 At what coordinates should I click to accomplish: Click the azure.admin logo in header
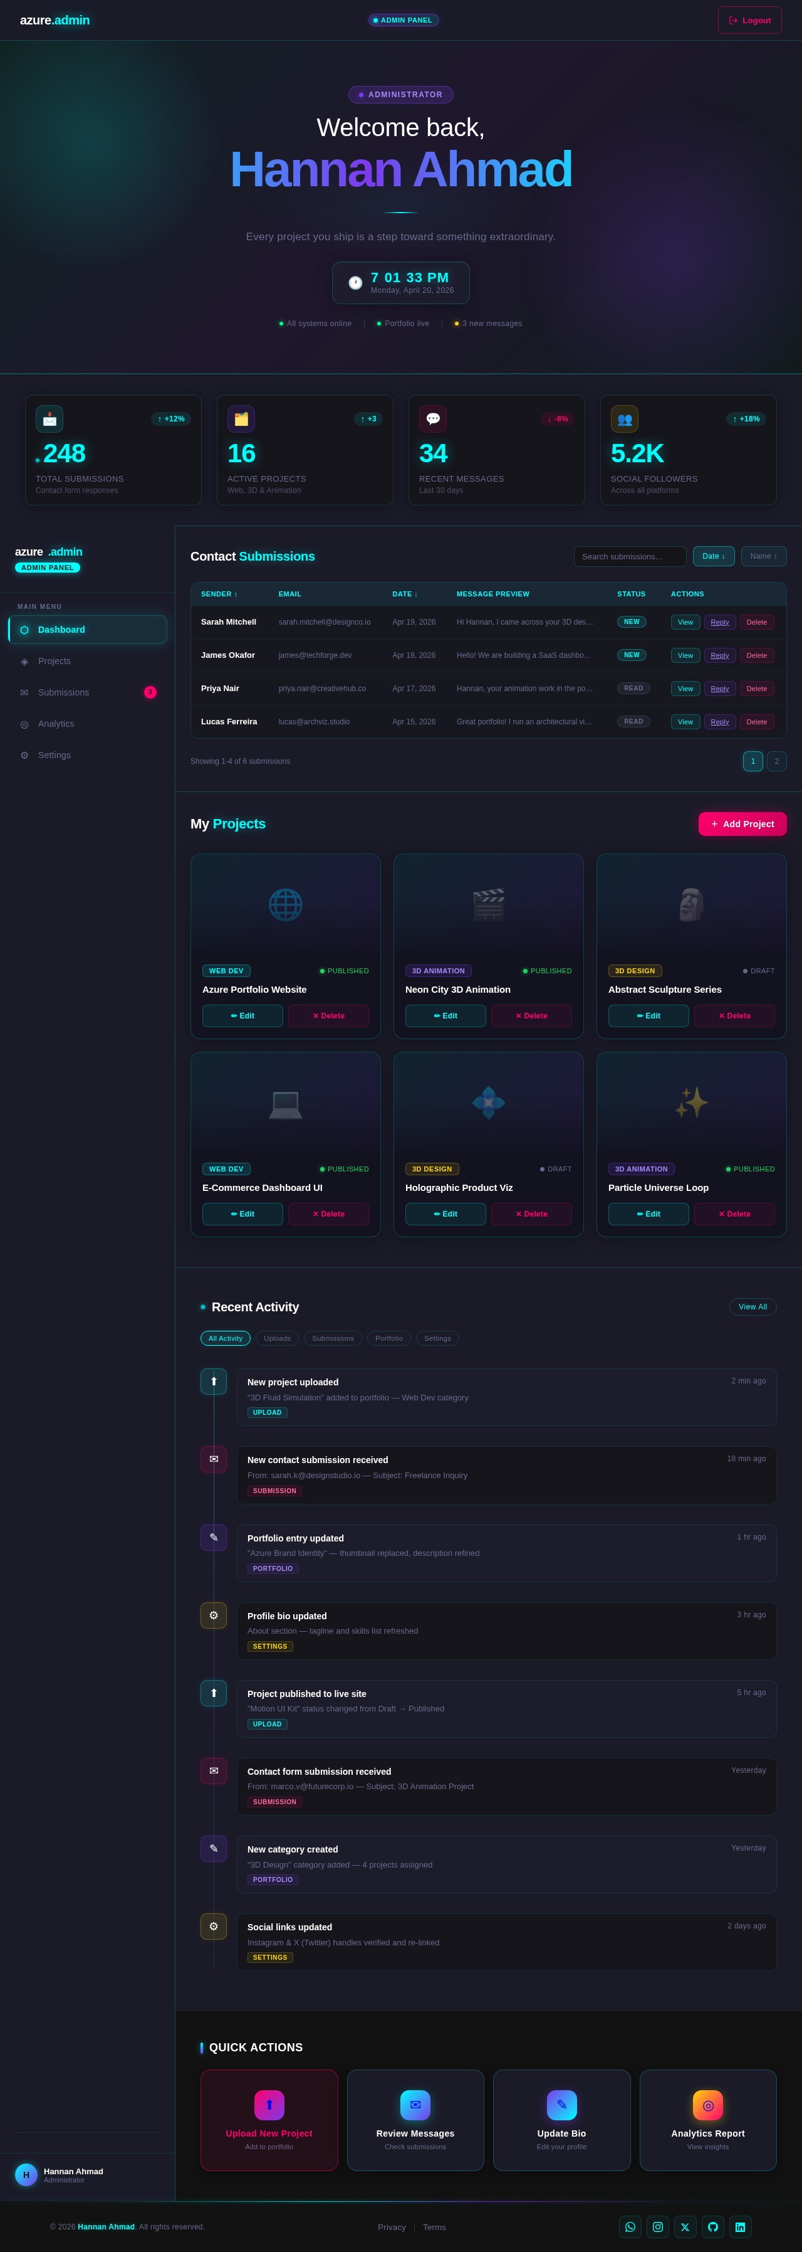point(55,20)
